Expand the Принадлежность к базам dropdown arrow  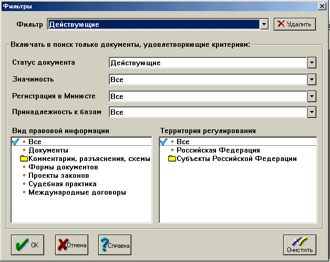click(x=312, y=112)
